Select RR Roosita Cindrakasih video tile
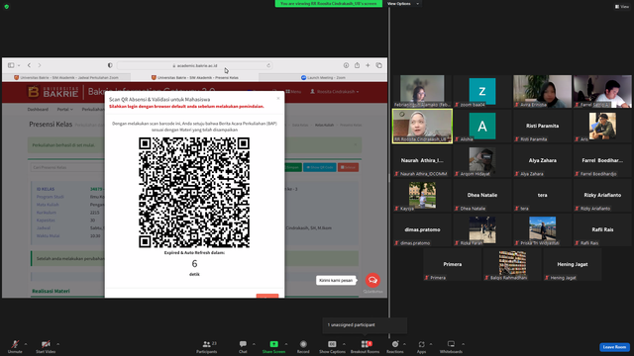Viewport: 634px width, 356px height. 422,126
